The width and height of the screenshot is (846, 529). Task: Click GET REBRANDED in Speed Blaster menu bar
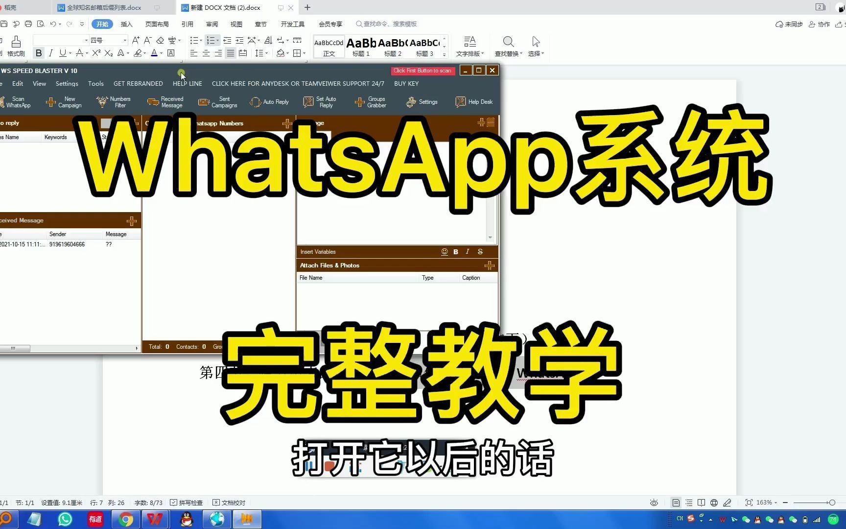pos(138,84)
